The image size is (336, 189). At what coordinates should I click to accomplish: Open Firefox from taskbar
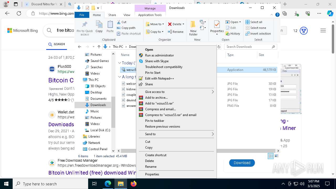pos(134,184)
